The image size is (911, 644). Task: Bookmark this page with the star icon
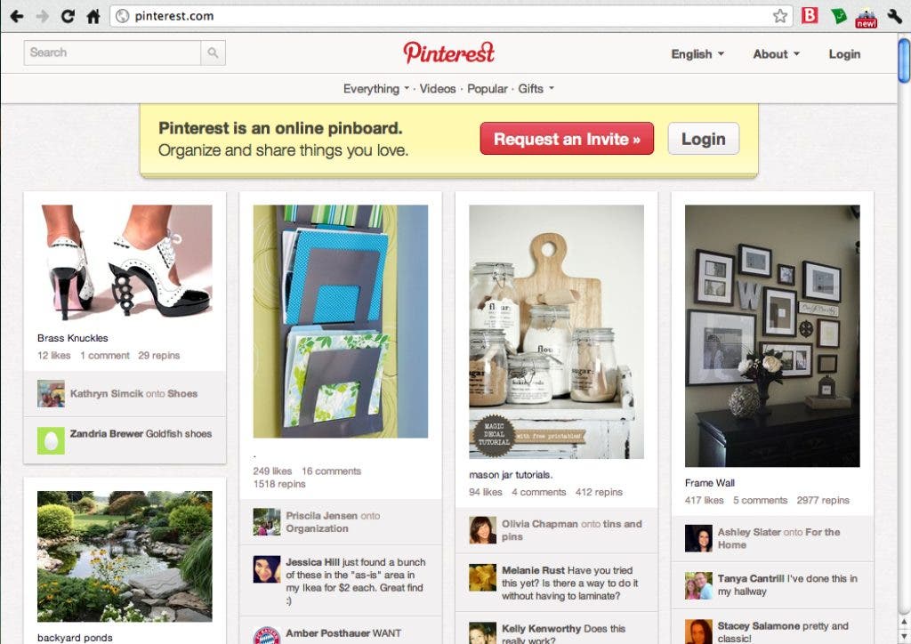(779, 16)
